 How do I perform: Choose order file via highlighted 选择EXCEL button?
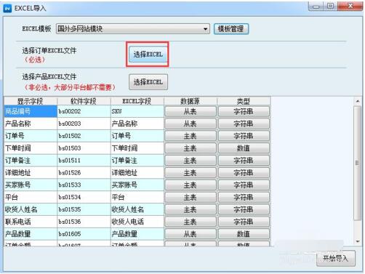[x=148, y=55]
